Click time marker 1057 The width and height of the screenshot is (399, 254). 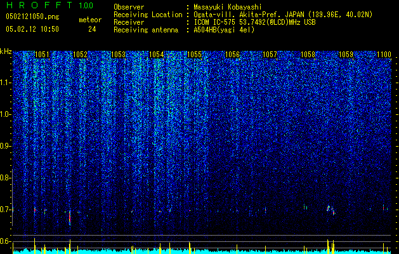coord(270,55)
